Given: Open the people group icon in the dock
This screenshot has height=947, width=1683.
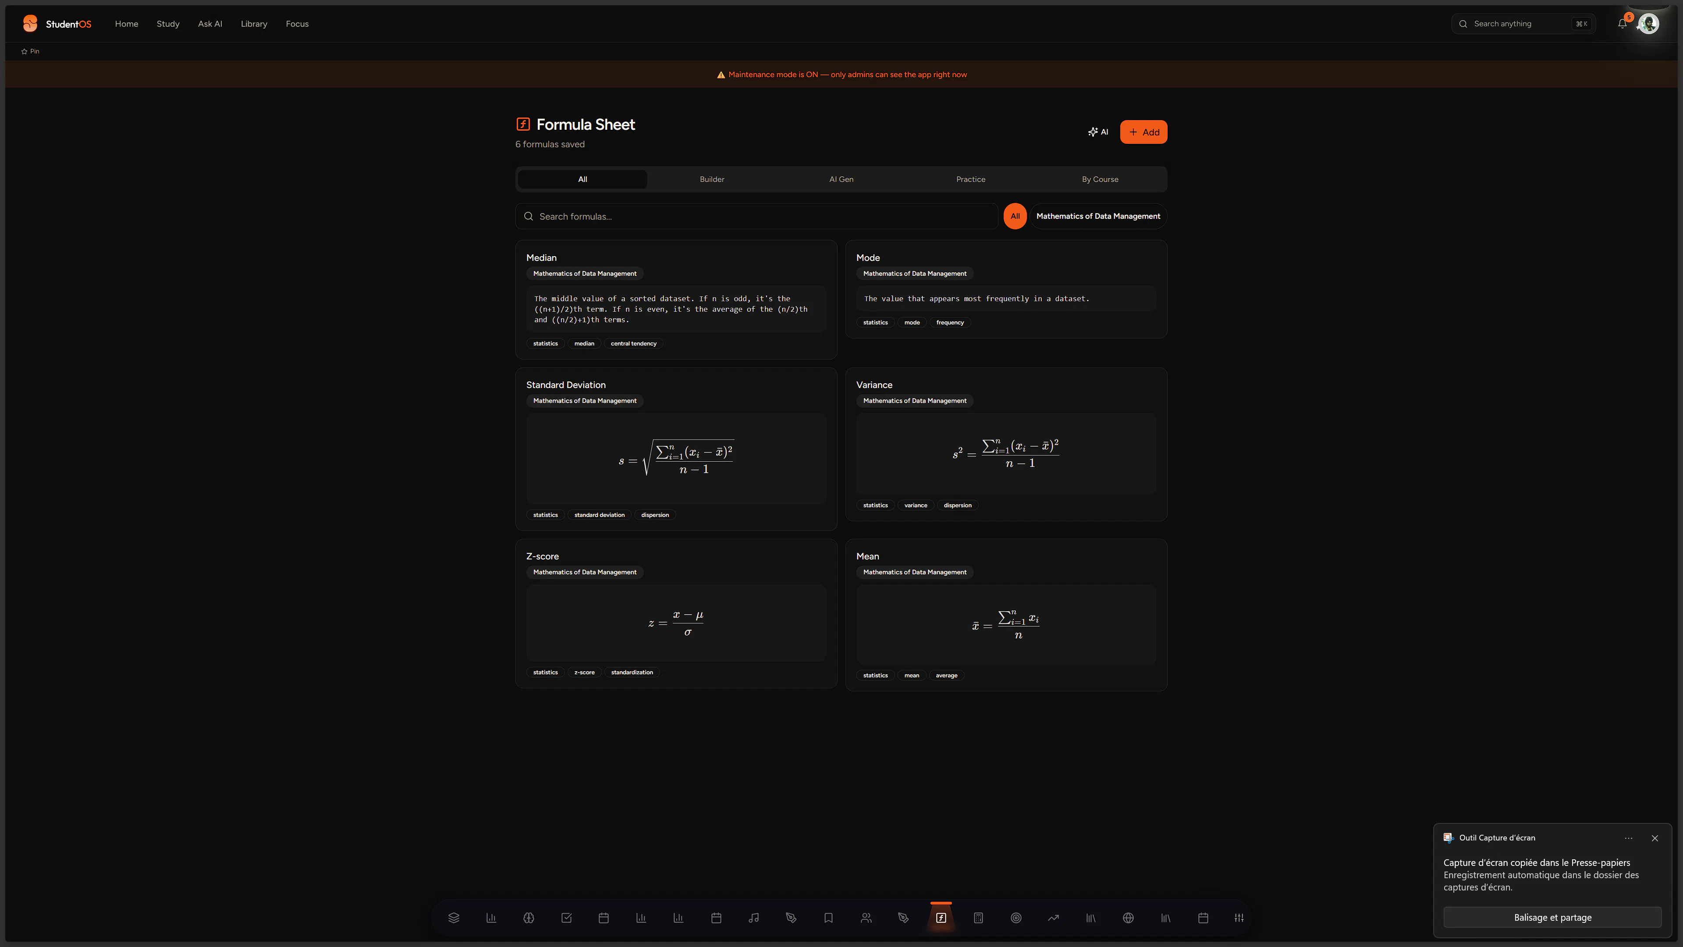Looking at the screenshot, I should pos(866,918).
